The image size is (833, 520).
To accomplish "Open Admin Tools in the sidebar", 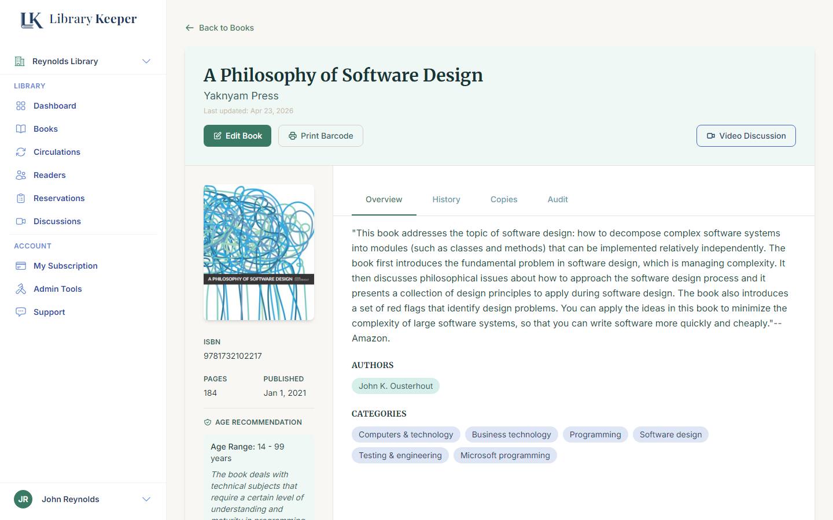I will point(83,289).
